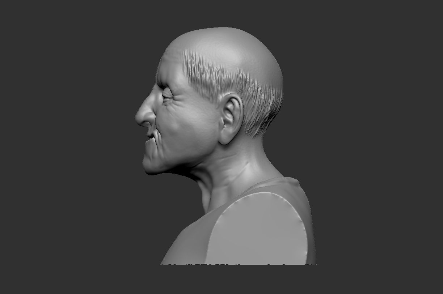Click the sculpted bust's ear
The image size is (443, 294).
(x=231, y=119)
